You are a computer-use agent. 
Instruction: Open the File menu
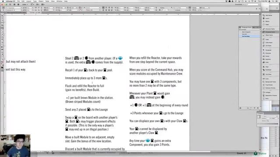pyautogui.click(x=18, y=1)
